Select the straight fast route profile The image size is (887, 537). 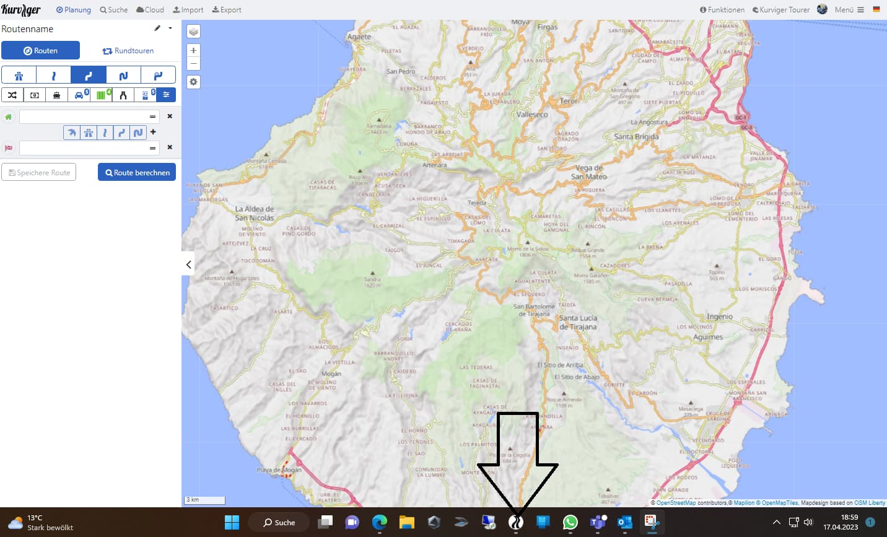[53, 76]
